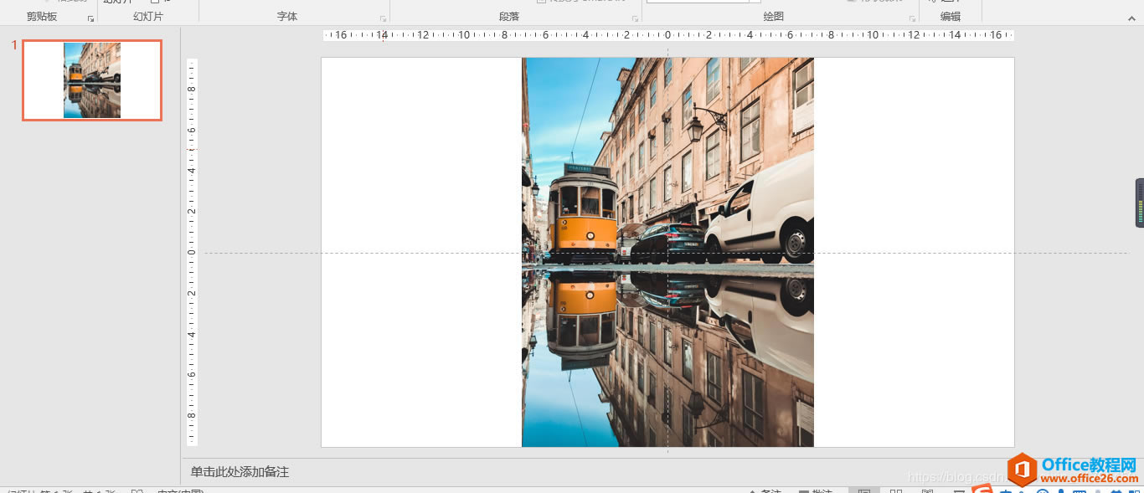Image resolution: width=1144 pixels, height=493 pixels.
Task: Open the 剪贴板 dialog launcher
Action: (x=90, y=17)
